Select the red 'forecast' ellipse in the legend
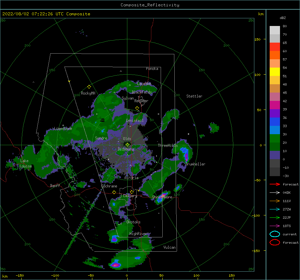Viewport: 300px width, 280px height. 275,242
